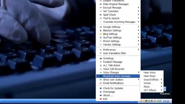The height and width of the screenshot is (104, 185).
Task: Click the Preferences wrench icon
Action: pos(101,50)
